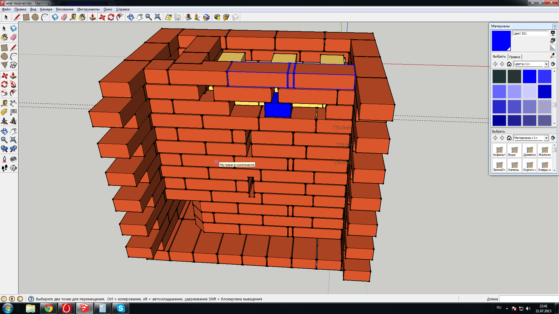Image resolution: width=559 pixels, height=314 pixels.
Task: Select the Eraser tool in left toolbar
Action: click(x=13, y=38)
